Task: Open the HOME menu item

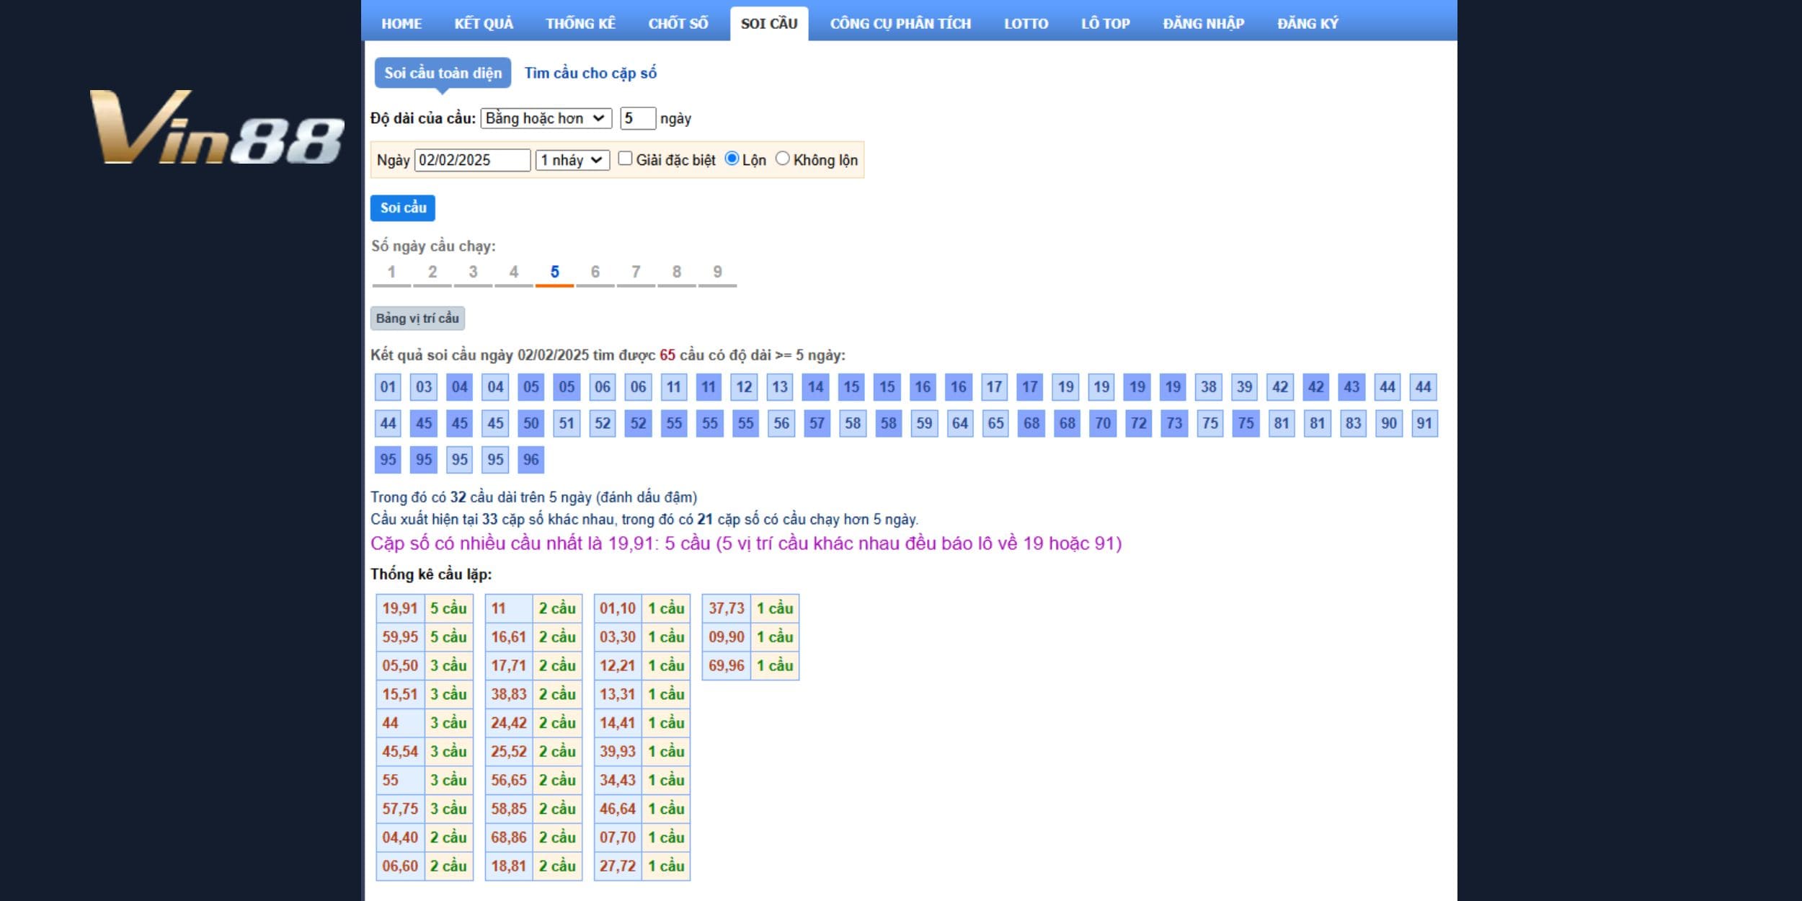Action: (x=401, y=24)
